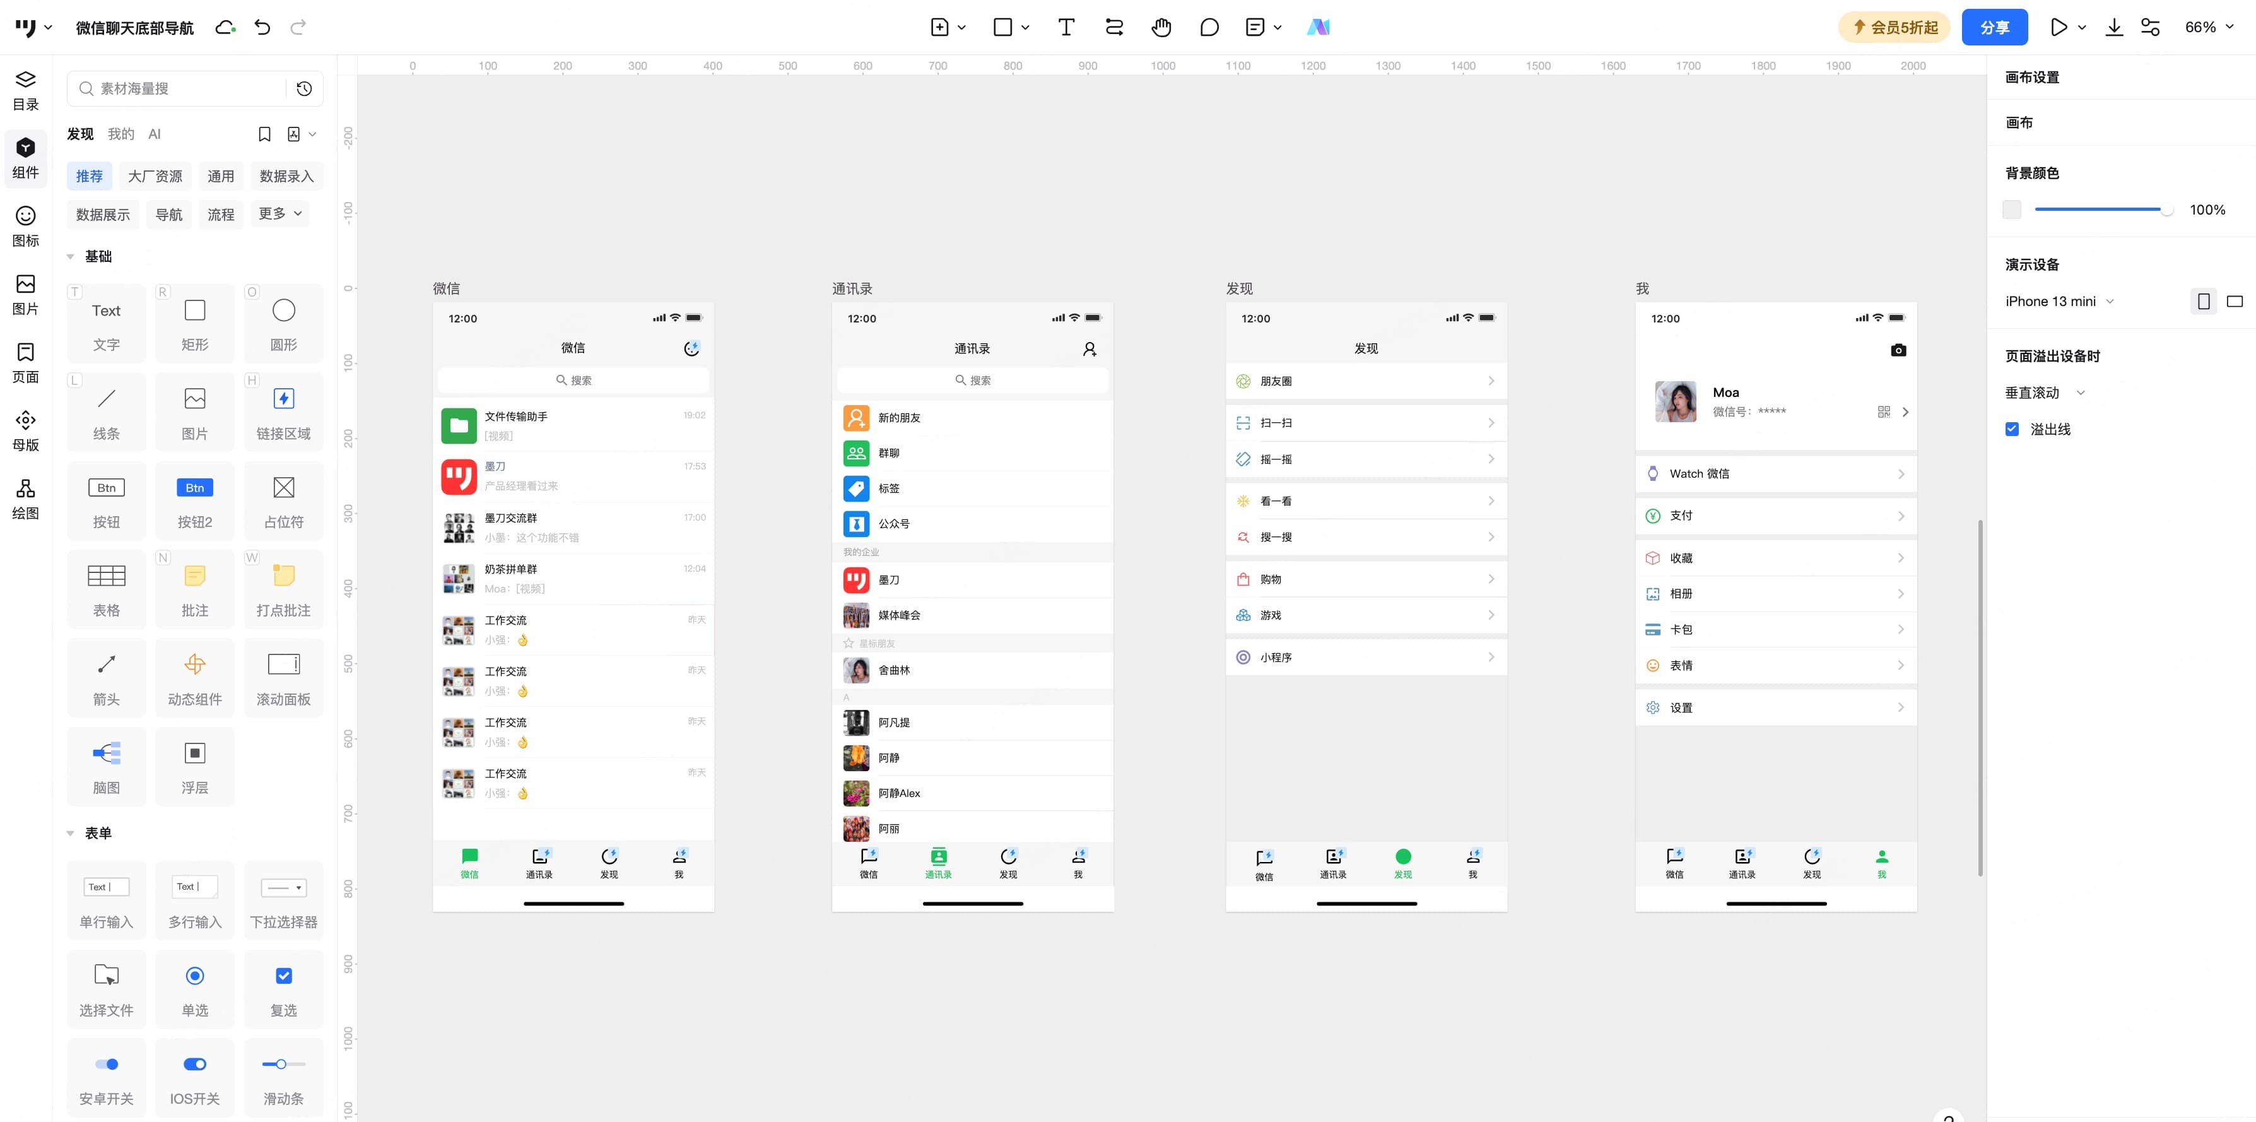2256x1122 pixels.
Task: Open the 垂直滚动 overflow behavior dropdown
Action: (2045, 393)
